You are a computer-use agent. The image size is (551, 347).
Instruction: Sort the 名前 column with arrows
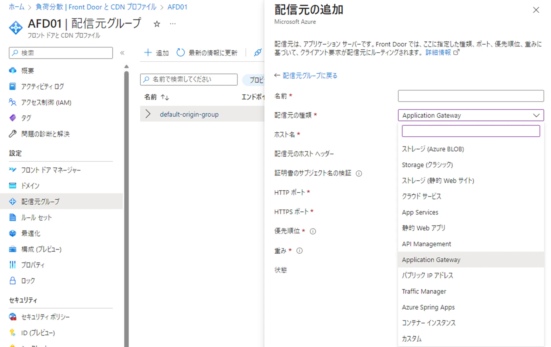click(x=165, y=97)
